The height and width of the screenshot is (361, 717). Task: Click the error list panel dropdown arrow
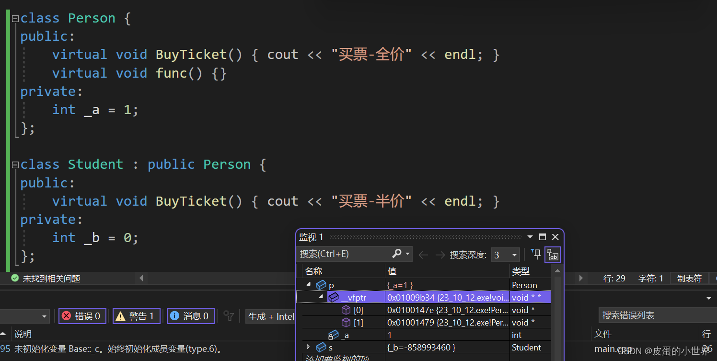click(709, 298)
